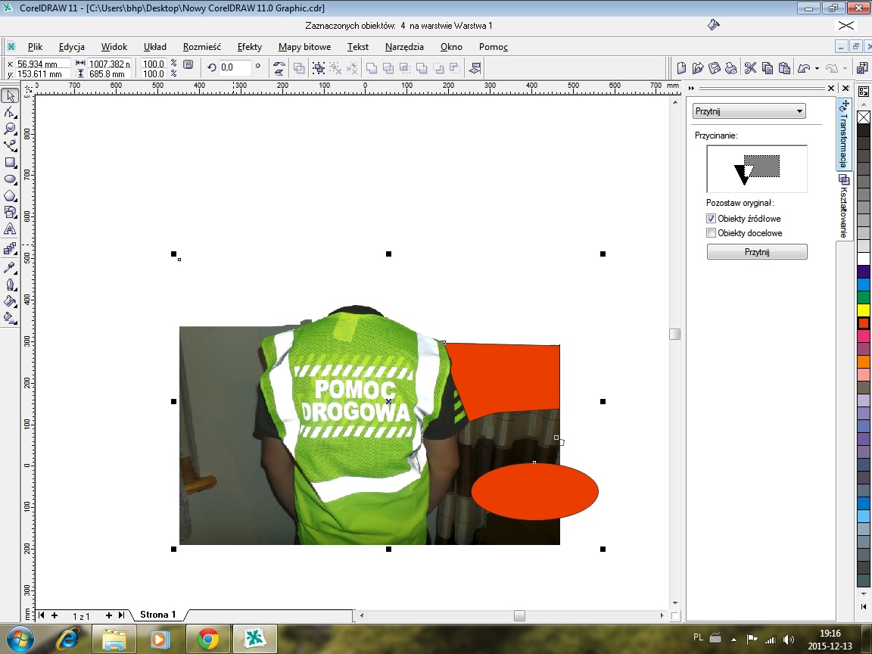The height and width of the screenshot is (654, 872).
Task: Select the Polygon tool
Action: 10,196
